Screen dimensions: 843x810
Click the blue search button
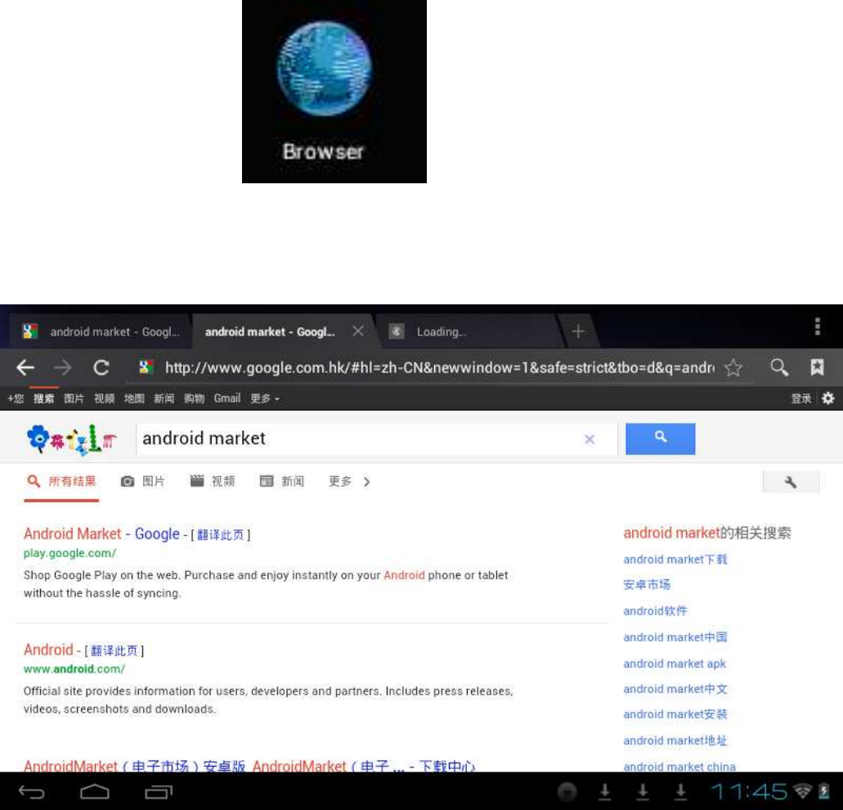pos(660,439)
